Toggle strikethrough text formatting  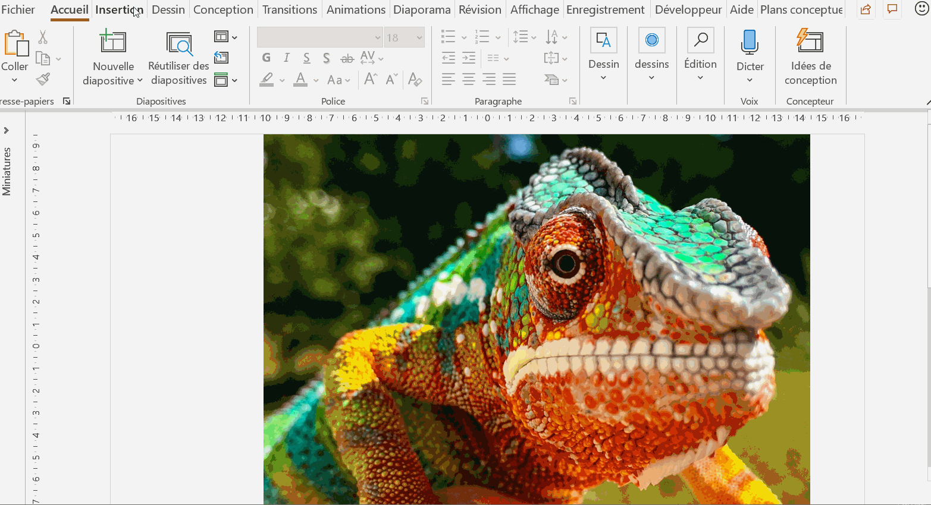pos(347,58)
